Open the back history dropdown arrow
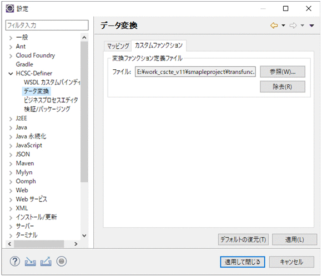The height and width of the screenshot is (277, 322). coord(283,25)
